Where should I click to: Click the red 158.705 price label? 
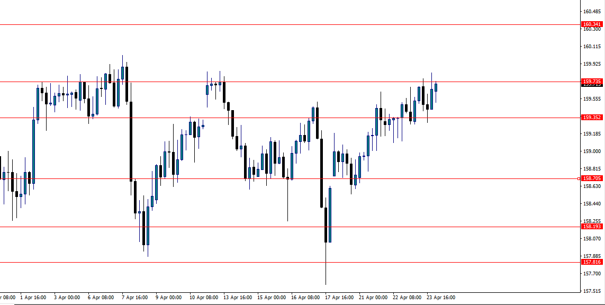click(x=592, y=178)
